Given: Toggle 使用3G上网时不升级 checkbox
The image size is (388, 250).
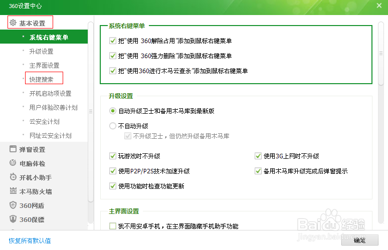Looking at the screenshot, I should [x=258, y=156].
